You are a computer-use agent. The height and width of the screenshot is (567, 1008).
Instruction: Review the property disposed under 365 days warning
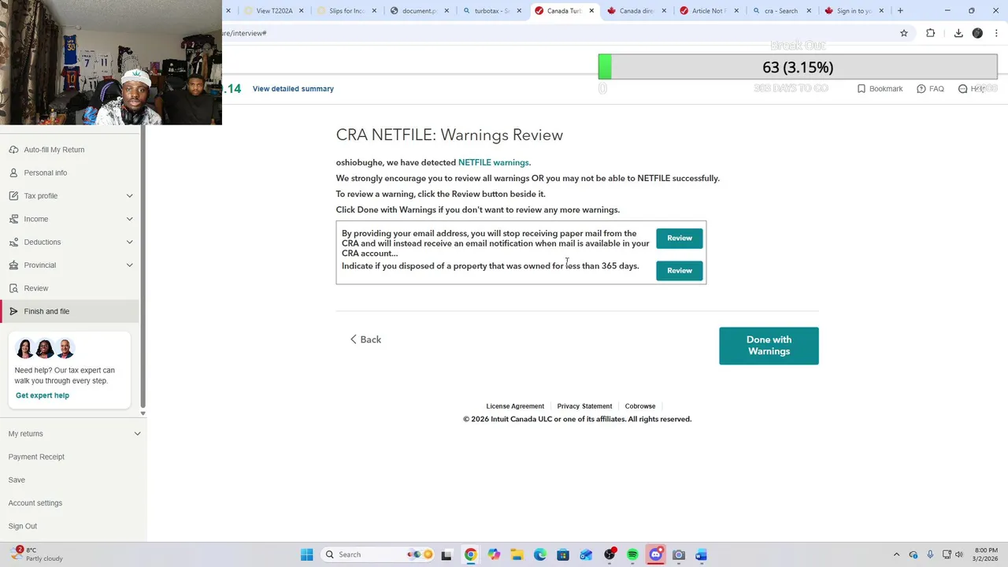[x=680, y=270]
